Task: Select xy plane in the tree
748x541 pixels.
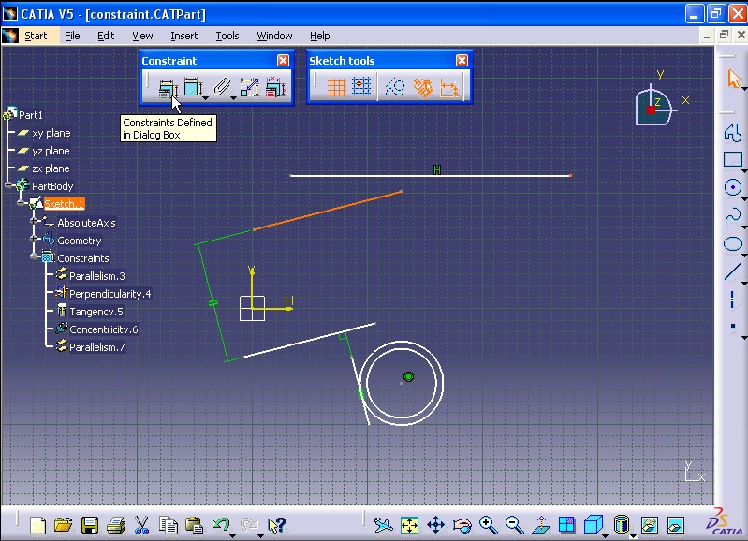Action: pos(51,133)
